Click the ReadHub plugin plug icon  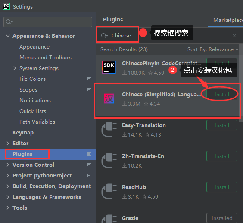(109, 191)
